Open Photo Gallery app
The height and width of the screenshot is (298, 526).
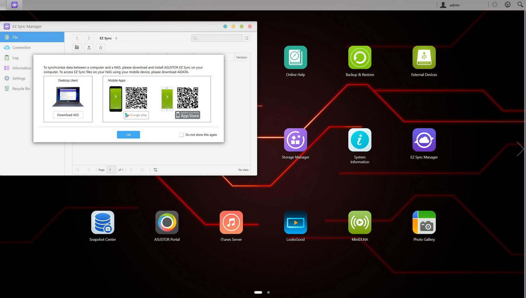[x=424, y=222]
